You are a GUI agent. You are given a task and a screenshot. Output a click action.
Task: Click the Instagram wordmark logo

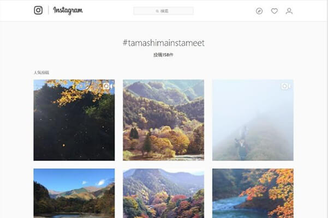(x=68, y=10)
